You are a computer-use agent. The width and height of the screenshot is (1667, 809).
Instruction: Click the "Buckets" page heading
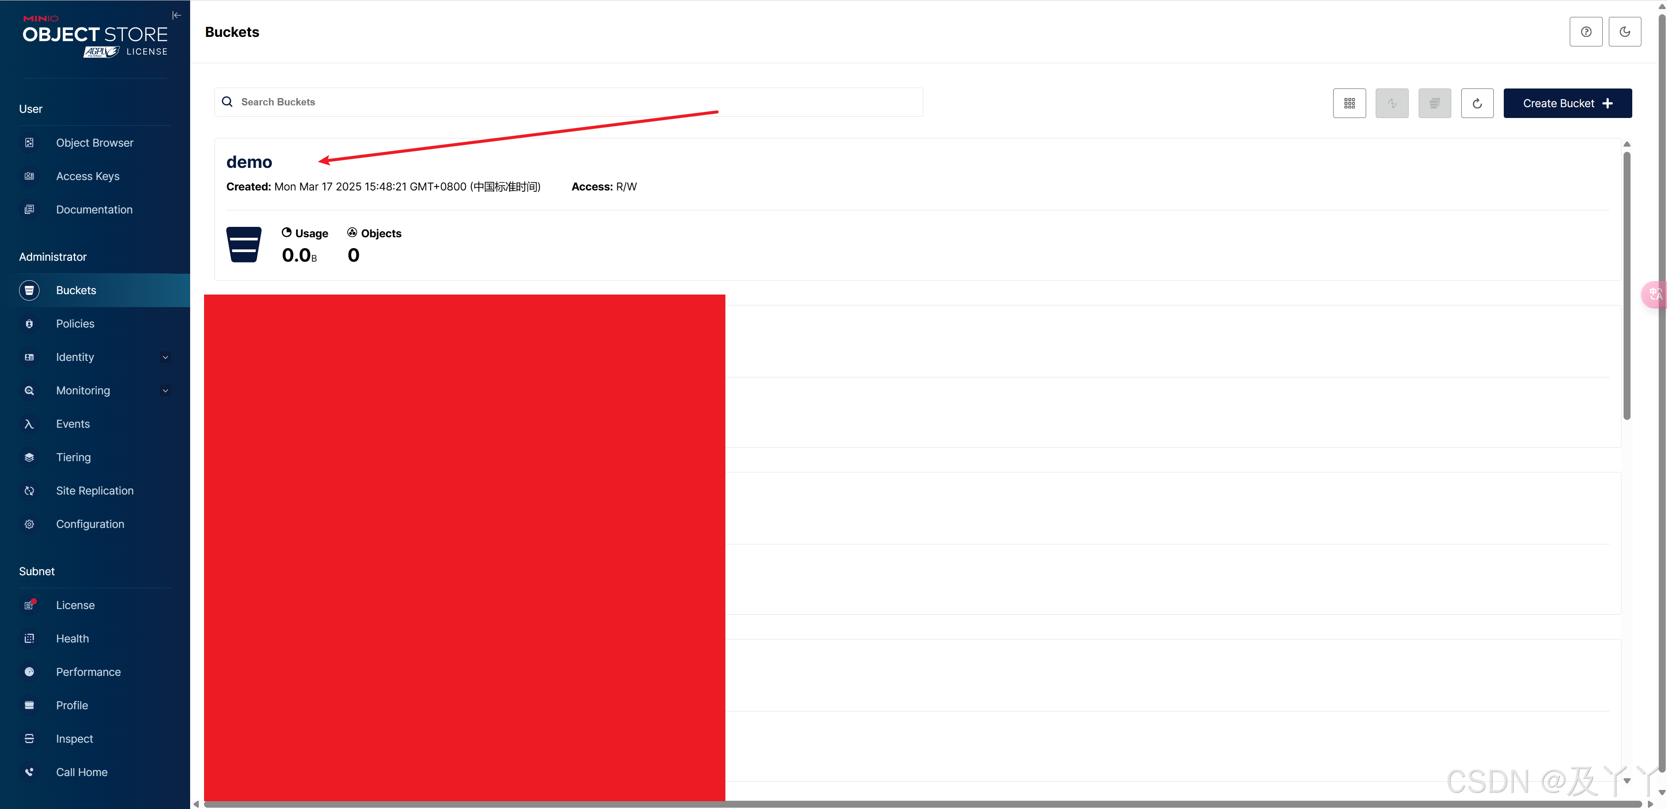coord(232,33)
